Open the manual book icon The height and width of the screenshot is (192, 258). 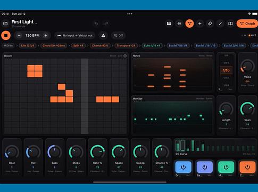[230, 23]
